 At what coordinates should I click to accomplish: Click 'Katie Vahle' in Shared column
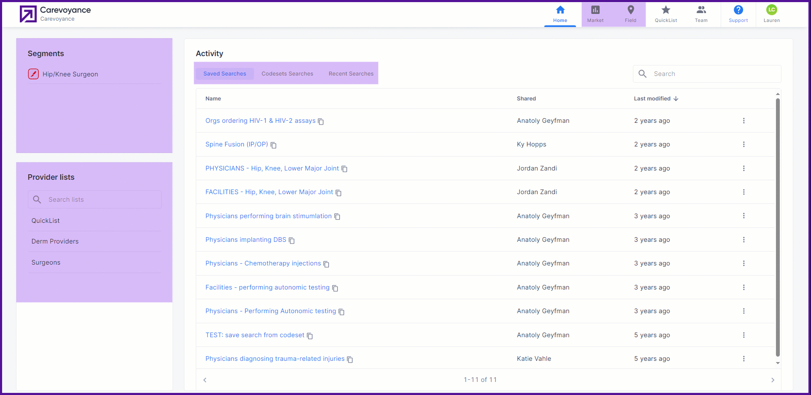534,359
